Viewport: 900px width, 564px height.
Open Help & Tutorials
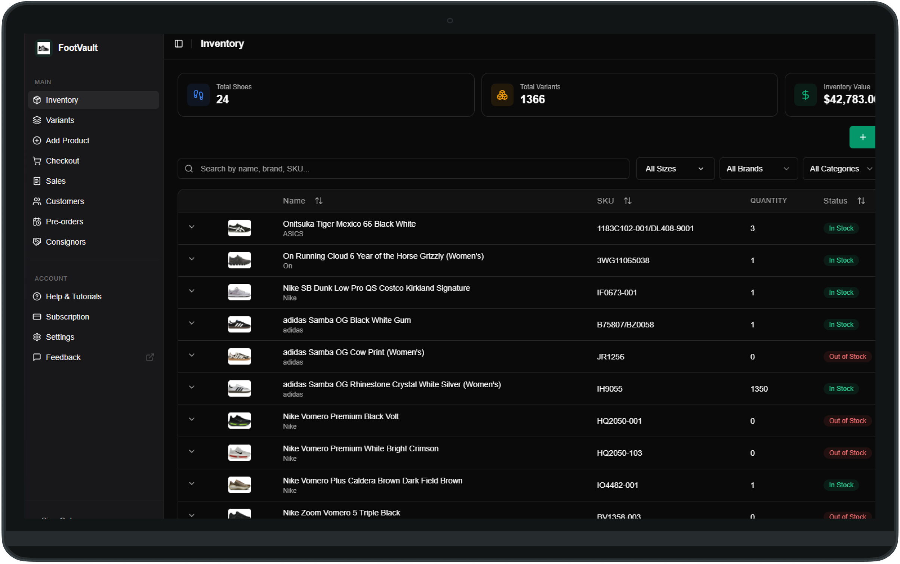73,296
